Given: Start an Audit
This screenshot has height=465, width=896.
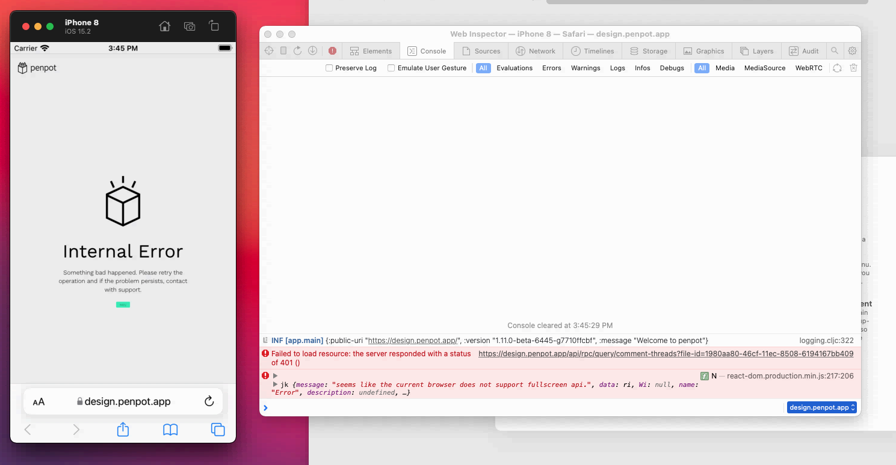Looking at the screenshot, I should (x=804, y=50).
